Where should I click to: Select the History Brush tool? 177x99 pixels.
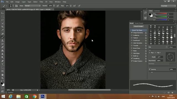coord(2,44)
